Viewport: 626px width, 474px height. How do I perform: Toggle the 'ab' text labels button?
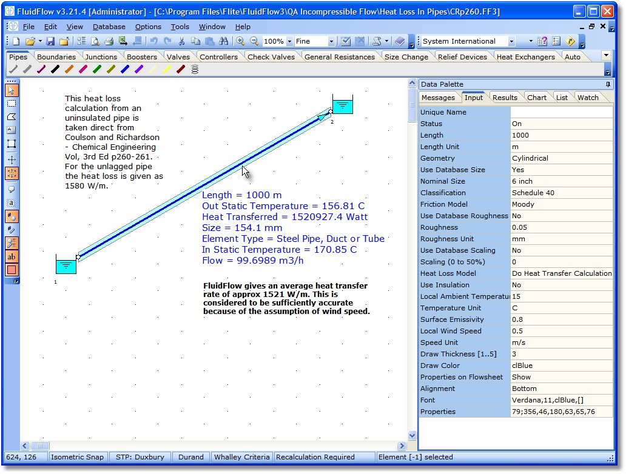click(12, 256)
